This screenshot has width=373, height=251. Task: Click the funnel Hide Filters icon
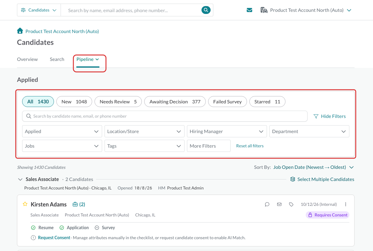[316, 116]
